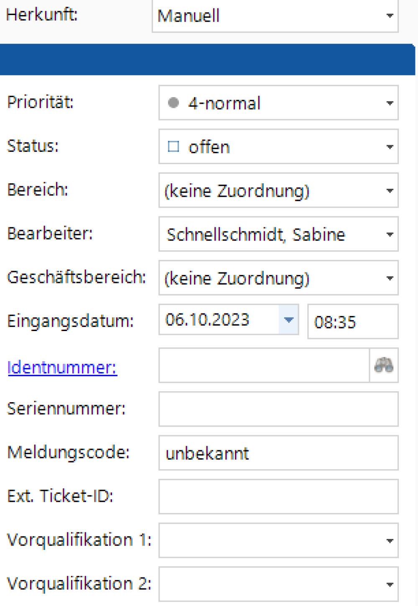Focus the Seriennummer text field

[278, 409]
